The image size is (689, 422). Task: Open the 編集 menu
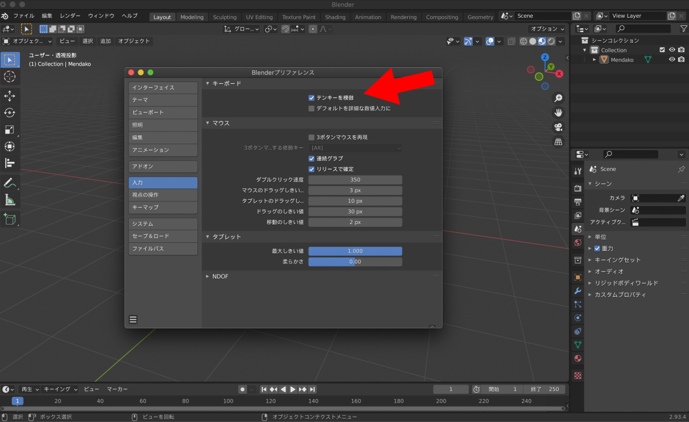click(x=47, y=16)
